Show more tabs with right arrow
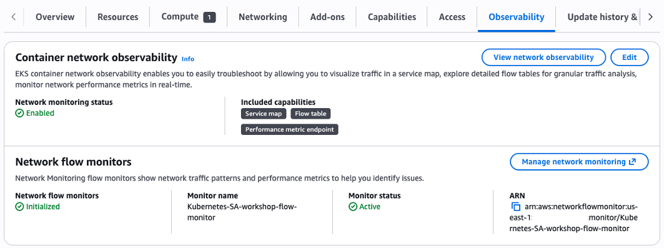 pyautogui.click(x=650, y=17)
